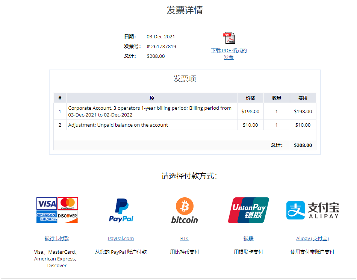Click the 发票项 section heading
Image resolution: width=357 pixels, height=280 pixels.
pos(185,79)
